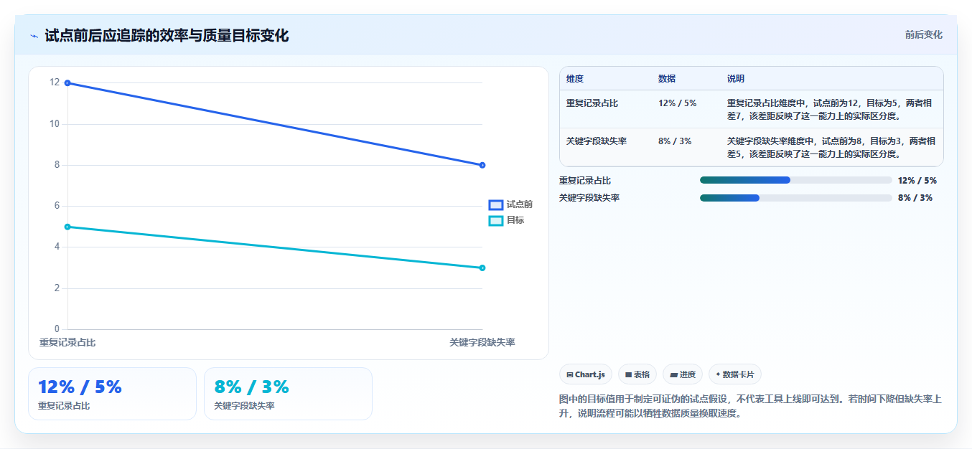This screenshot has height=449, width=972.
Task: Click the 重复记录占比 table row cell
Action: (592, 103)
